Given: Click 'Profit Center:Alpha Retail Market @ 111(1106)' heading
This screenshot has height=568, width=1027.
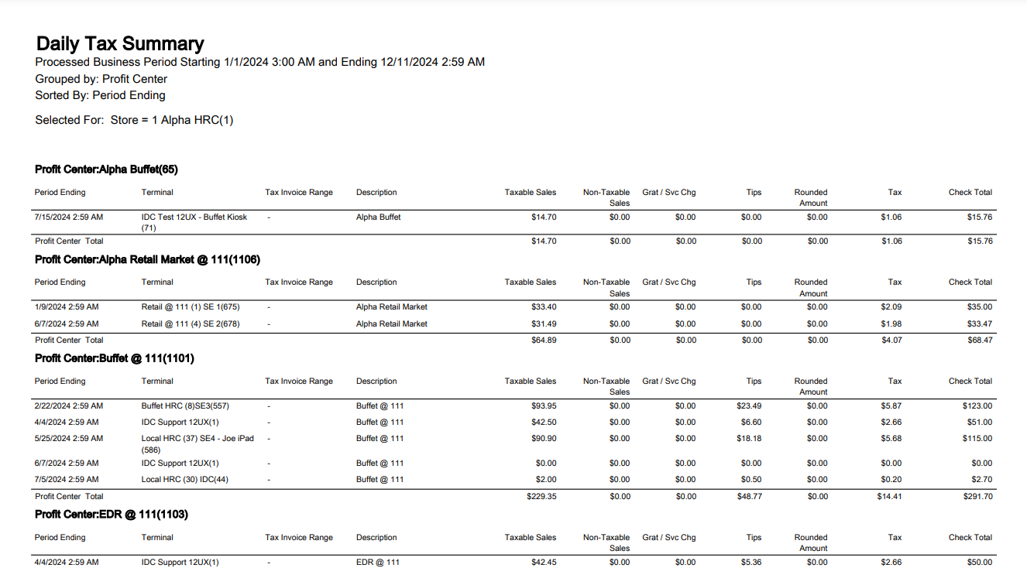Looking at the screenshot, I should click(147, 259).
